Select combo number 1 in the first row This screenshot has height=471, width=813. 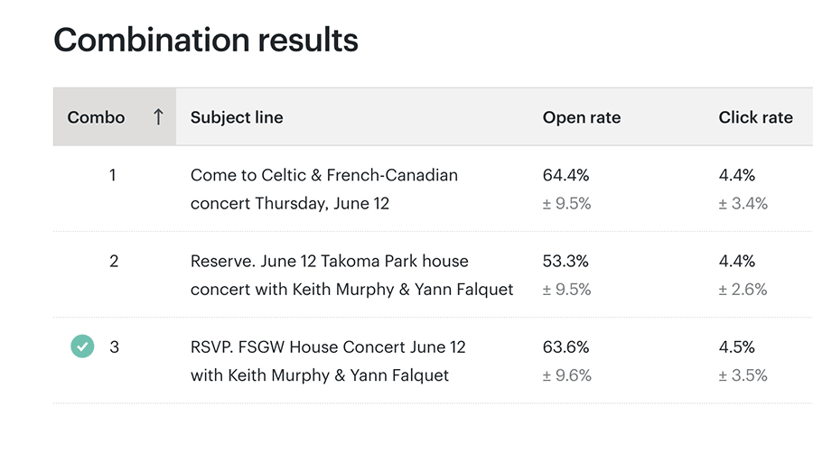[113, 175]
